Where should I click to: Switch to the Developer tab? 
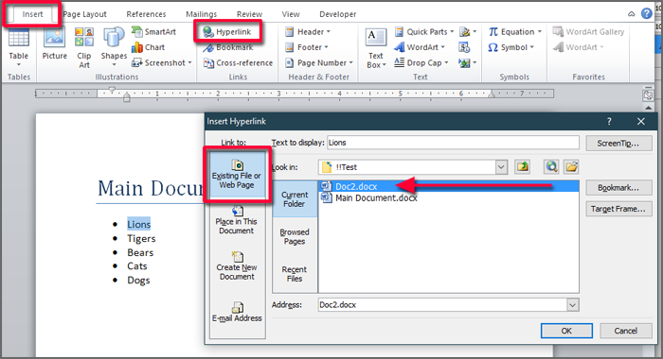click(338, 14)
